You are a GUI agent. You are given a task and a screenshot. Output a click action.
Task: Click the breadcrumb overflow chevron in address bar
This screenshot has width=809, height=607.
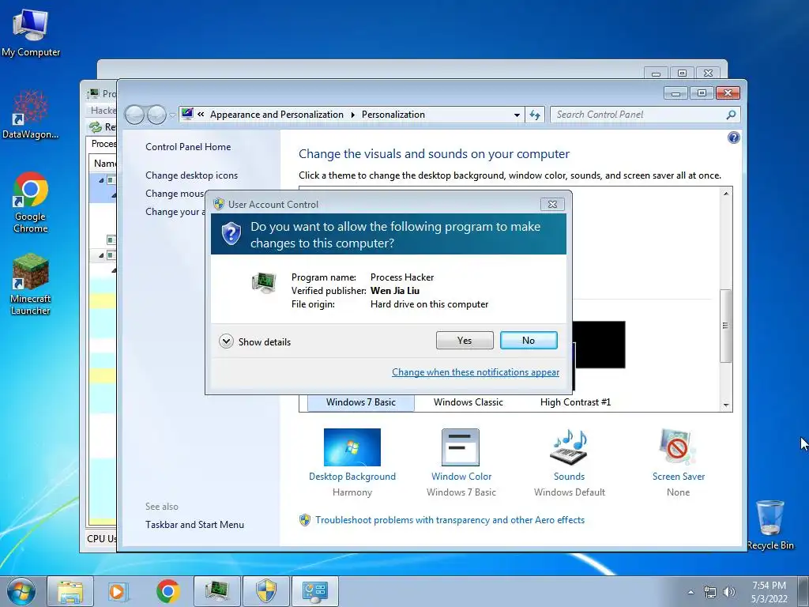(201, 115)
